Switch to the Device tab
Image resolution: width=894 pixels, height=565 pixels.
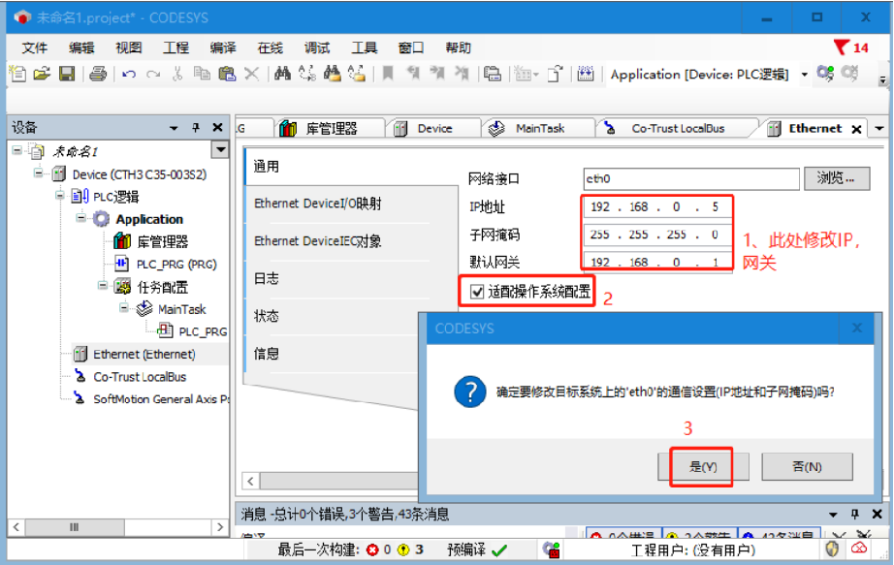coord(434,129)
